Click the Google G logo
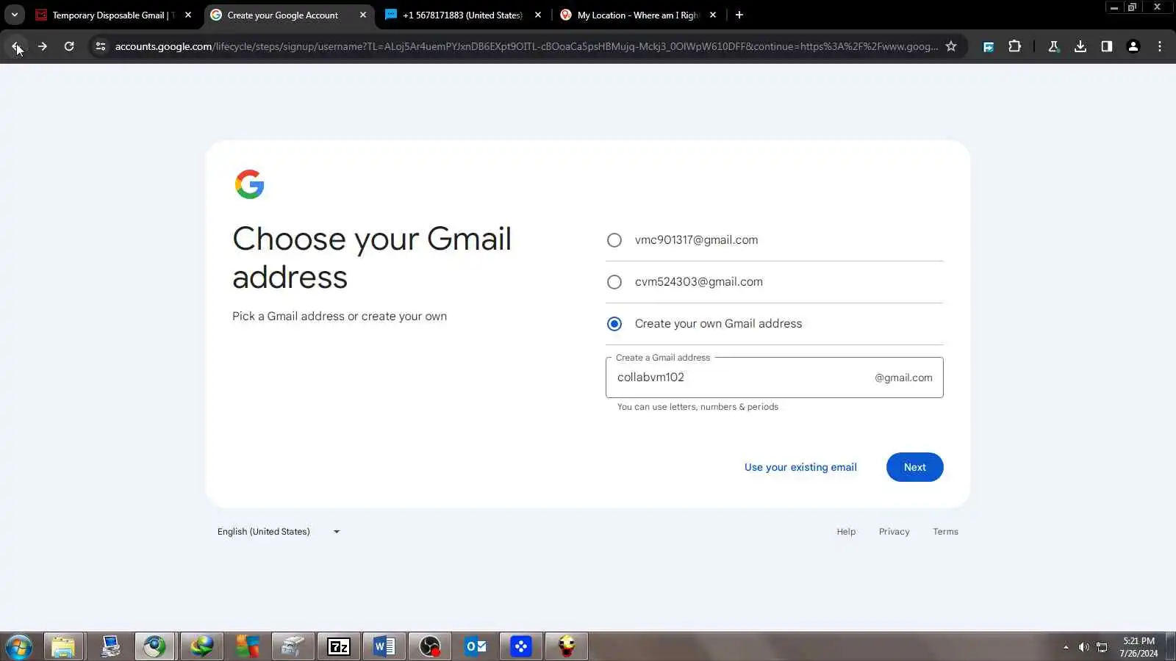This screenshot has width=1176, height=661. point(249,184)
